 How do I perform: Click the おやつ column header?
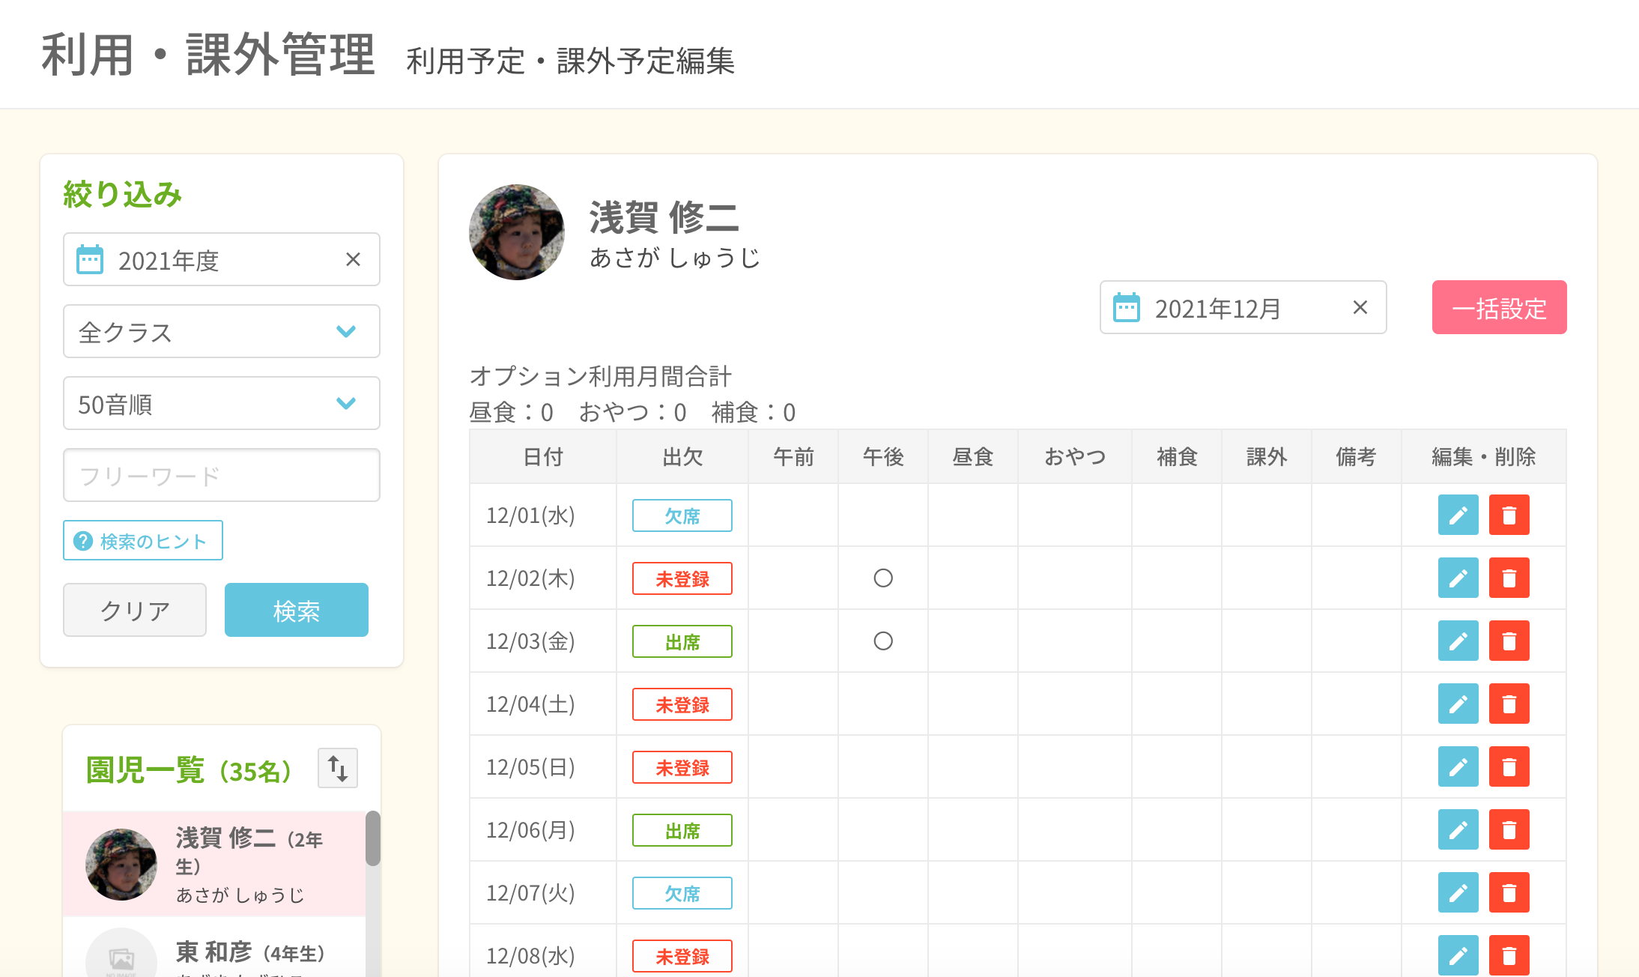click(x=1075, y=456)
